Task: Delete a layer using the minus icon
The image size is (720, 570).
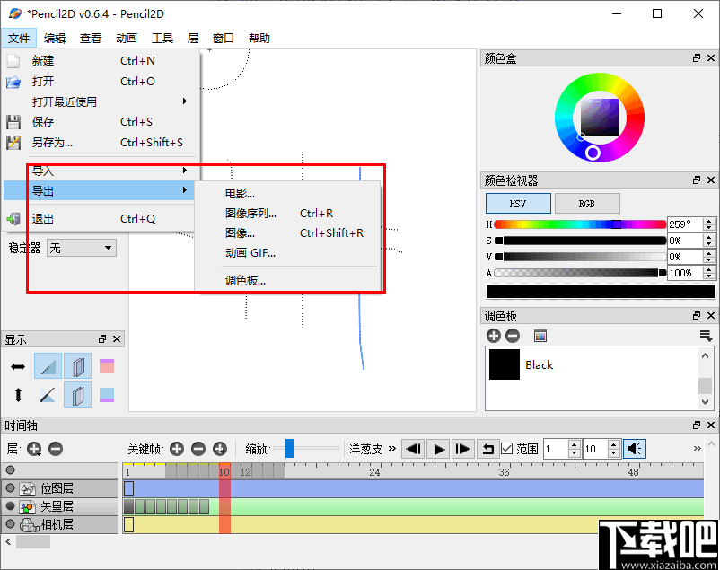Action: (x=55, y=449)
